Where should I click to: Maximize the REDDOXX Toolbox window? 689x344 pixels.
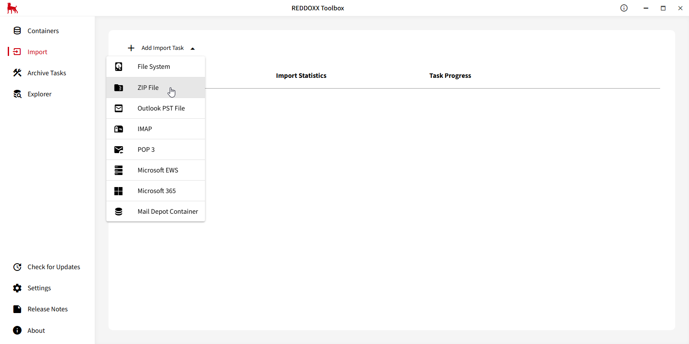tap(663, 8)
